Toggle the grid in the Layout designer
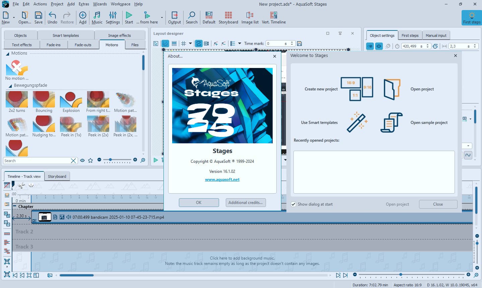The height and width of the screenshot is (288, 482). [183, 43]
